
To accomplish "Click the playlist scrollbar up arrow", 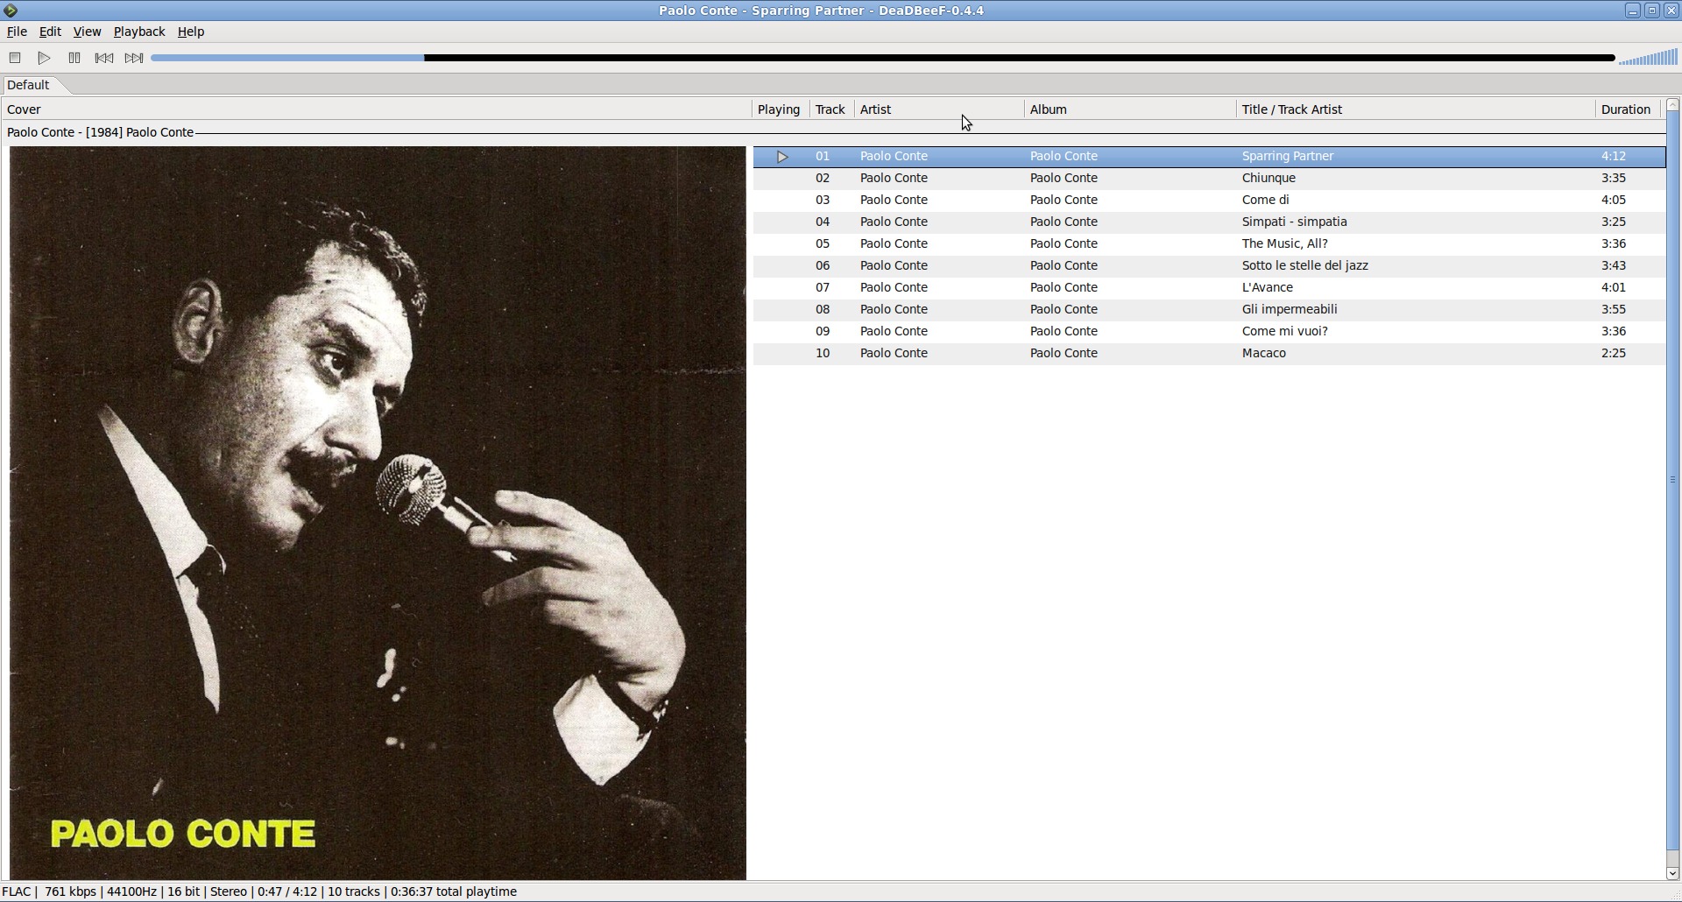I will pos(1672,105).
